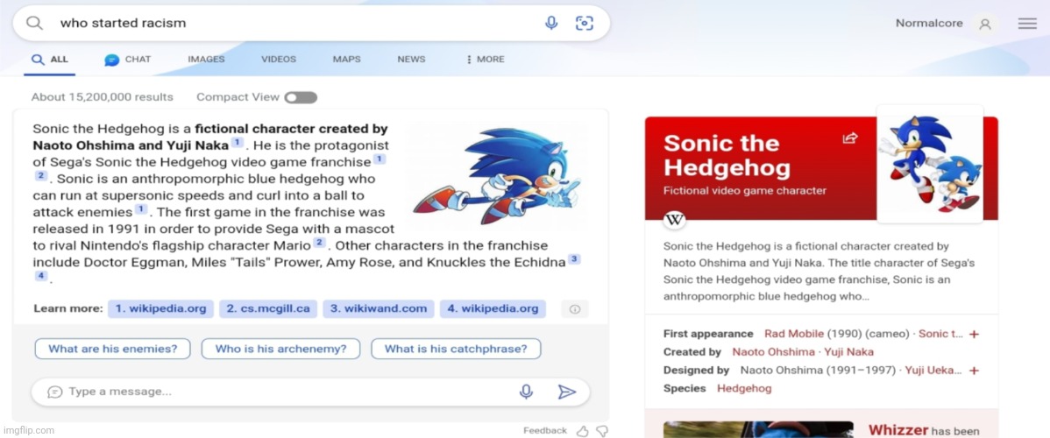Click the share icon on Sonic card

[850, 138]
